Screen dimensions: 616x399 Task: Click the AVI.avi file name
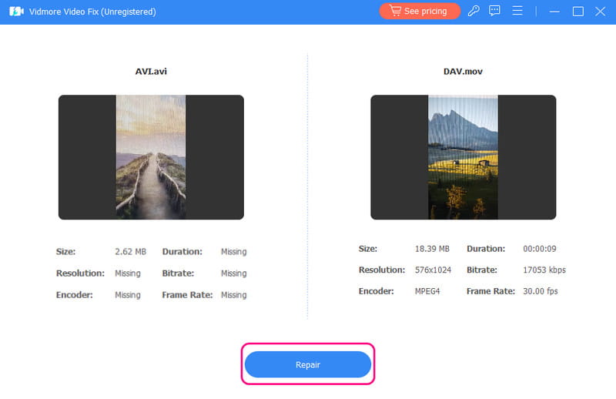[151, 72]
